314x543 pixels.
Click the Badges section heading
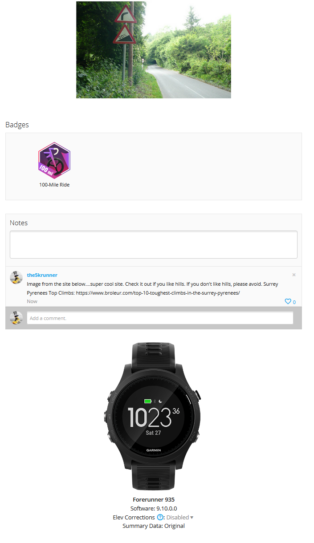pyautogui.click(x=17, y=125)
